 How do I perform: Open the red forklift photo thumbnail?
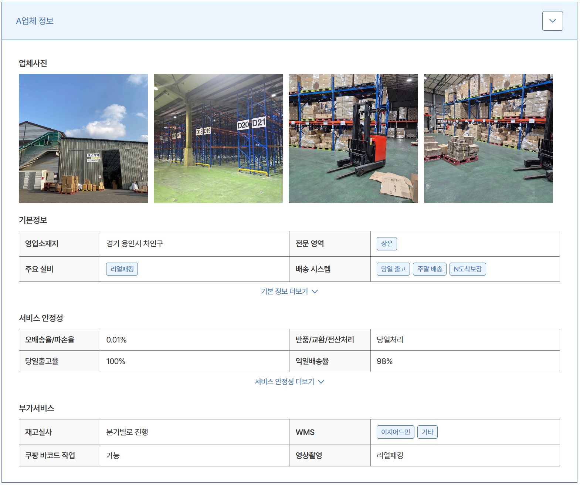[353, 138]
